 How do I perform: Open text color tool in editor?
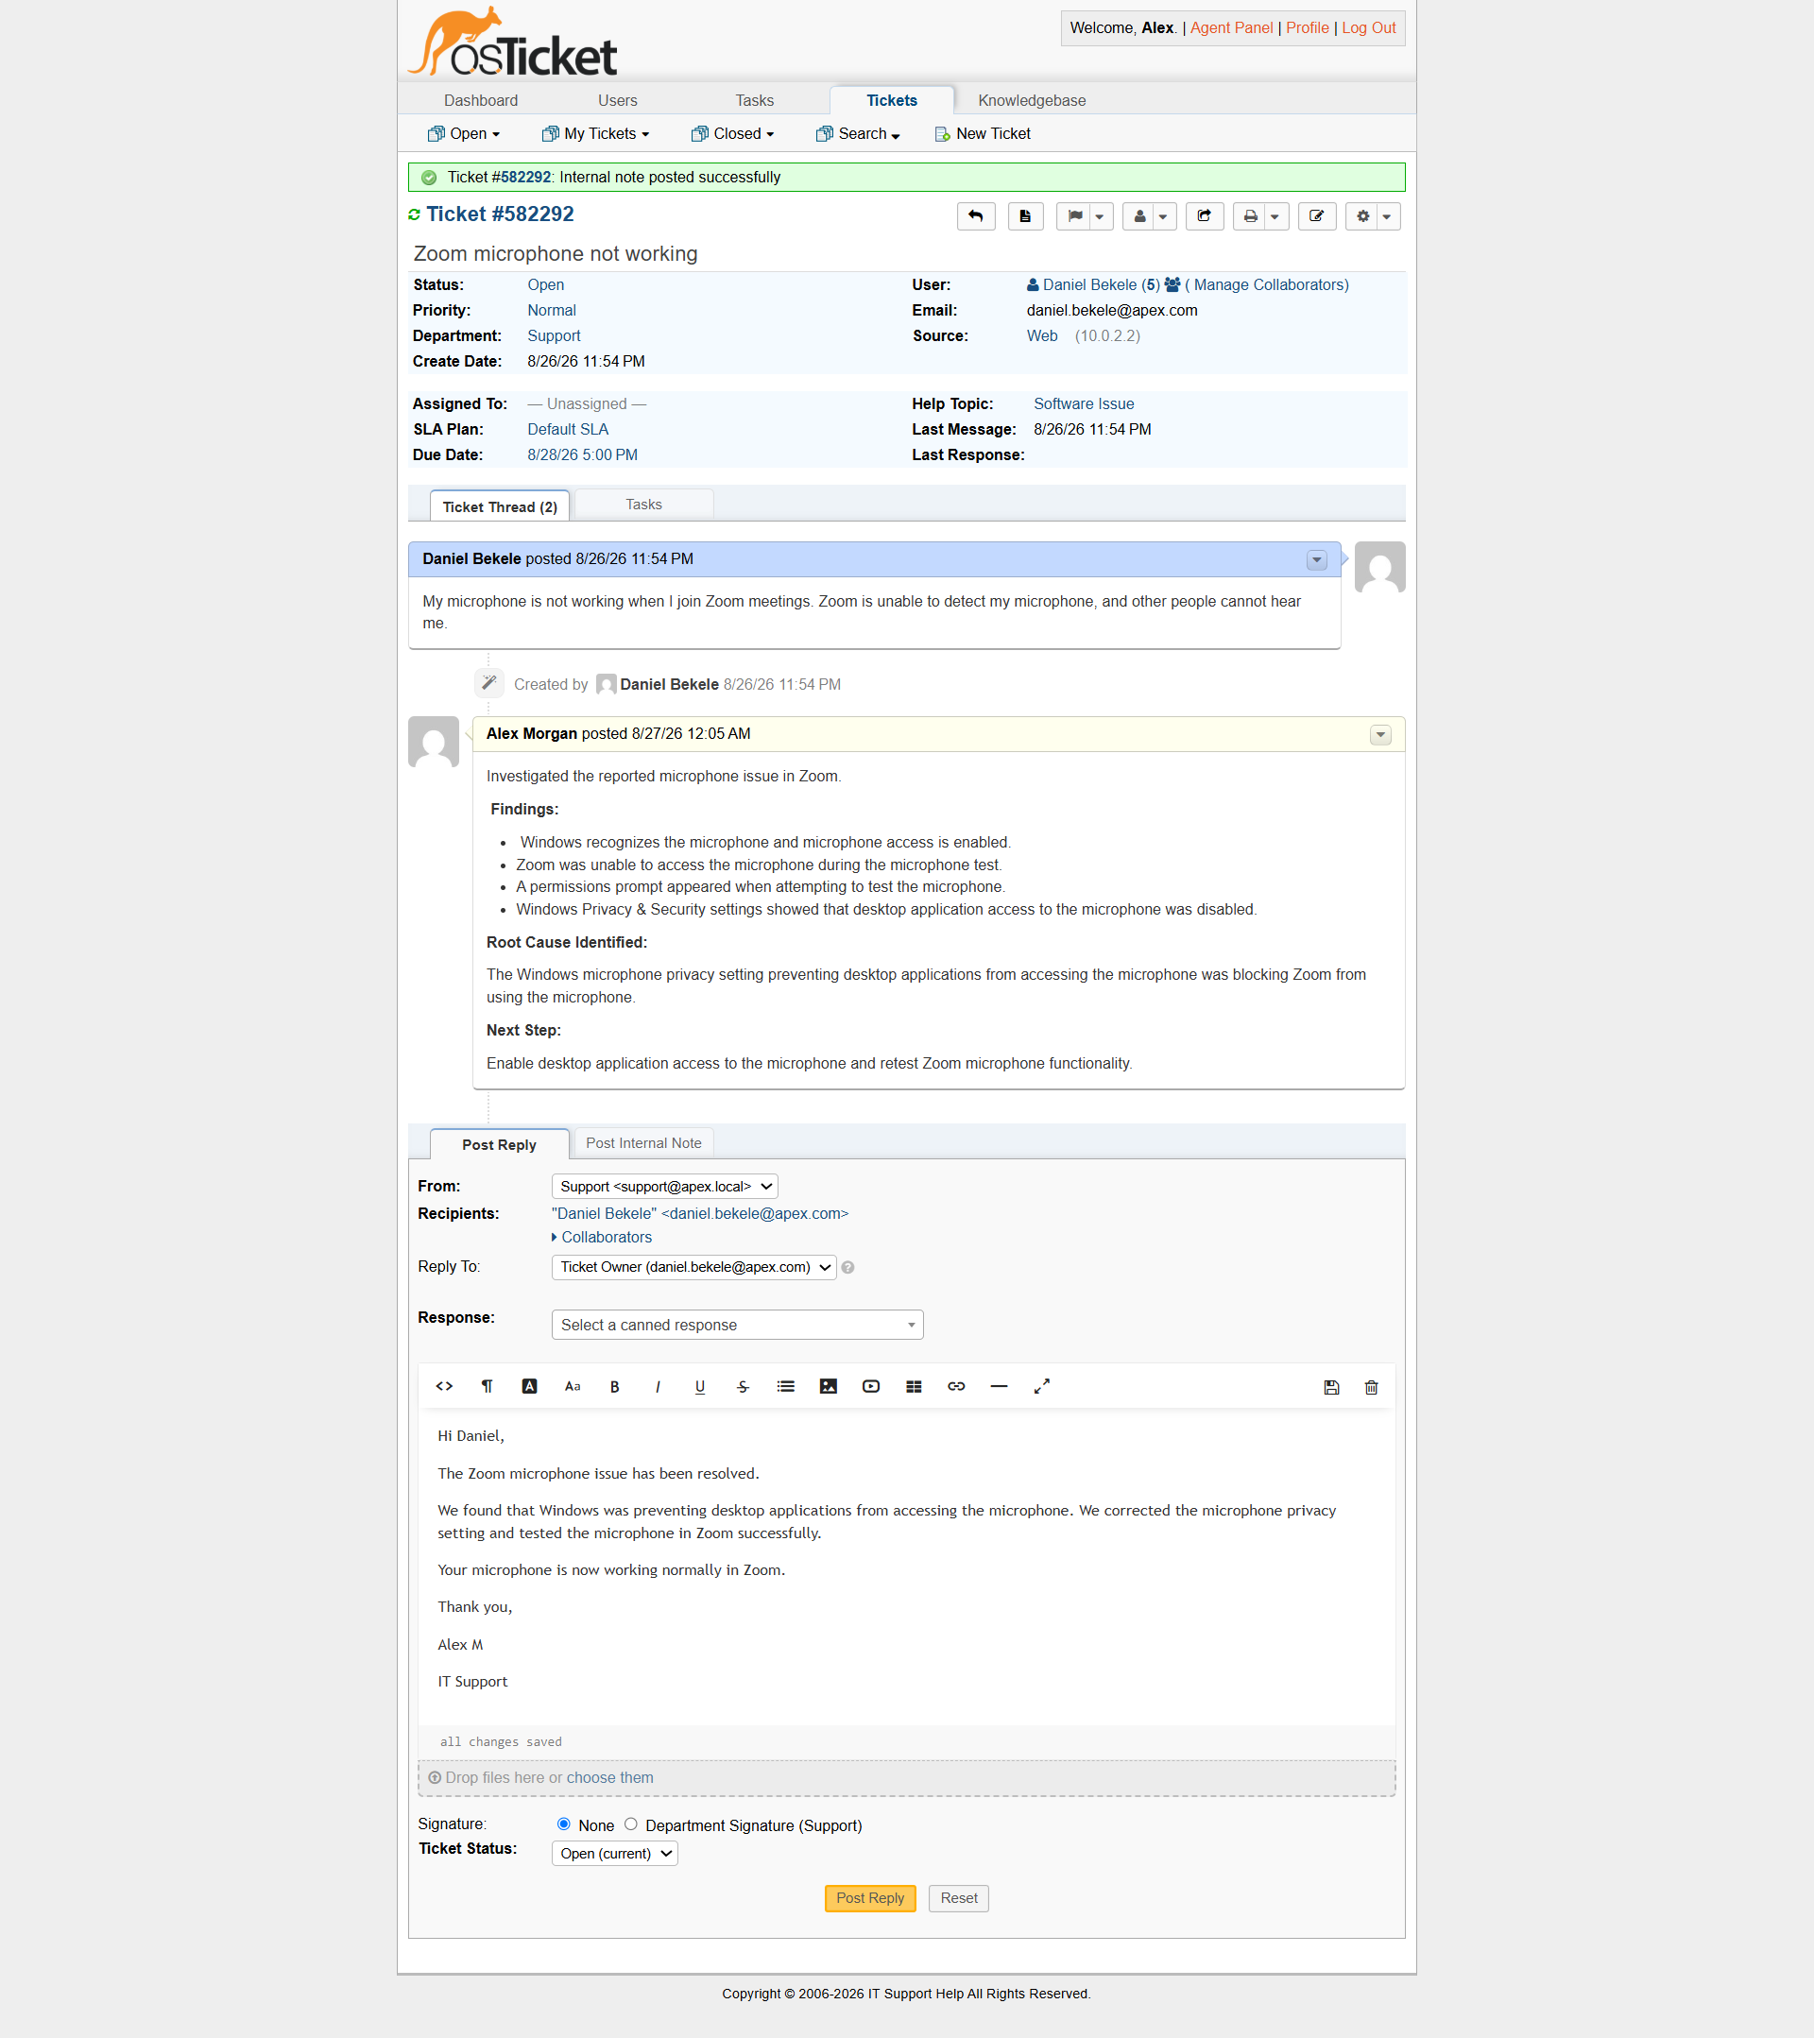529,1386
